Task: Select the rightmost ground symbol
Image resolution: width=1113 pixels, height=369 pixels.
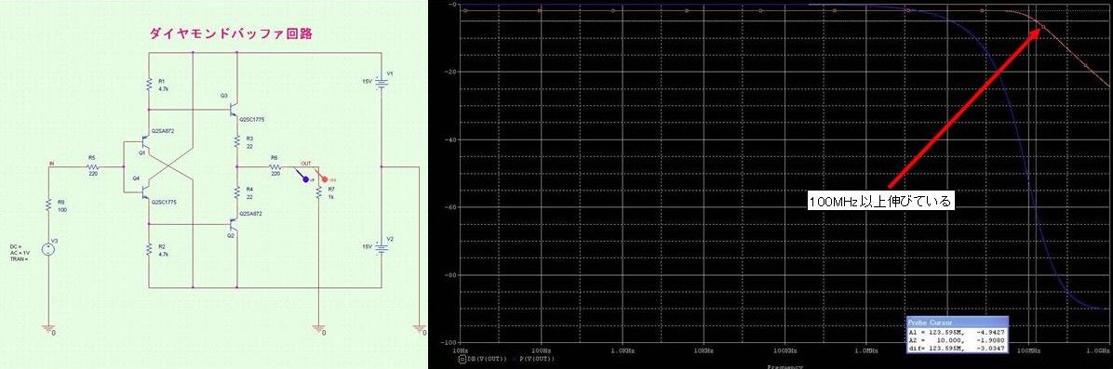Action: click(419, 328)
